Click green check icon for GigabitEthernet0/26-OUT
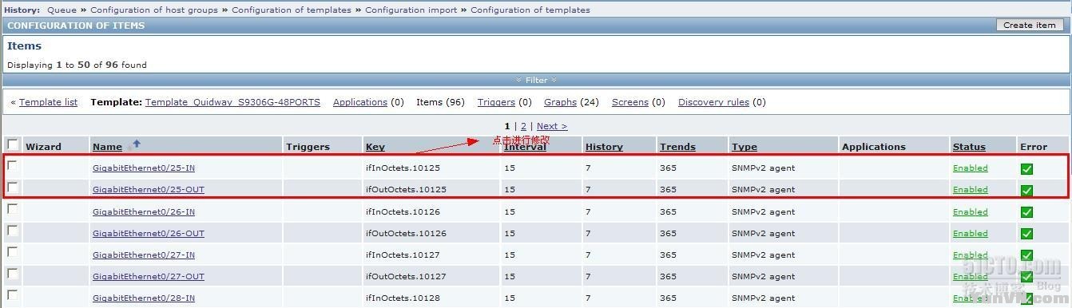Image resolution: width=1072 pixels, height=308 pixels. coord(1026,234)
